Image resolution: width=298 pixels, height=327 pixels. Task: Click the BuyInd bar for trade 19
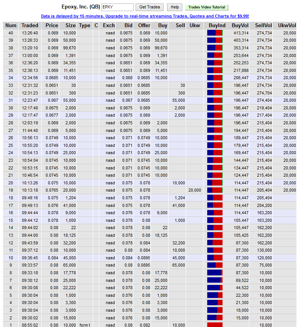(x=214, y=190)
